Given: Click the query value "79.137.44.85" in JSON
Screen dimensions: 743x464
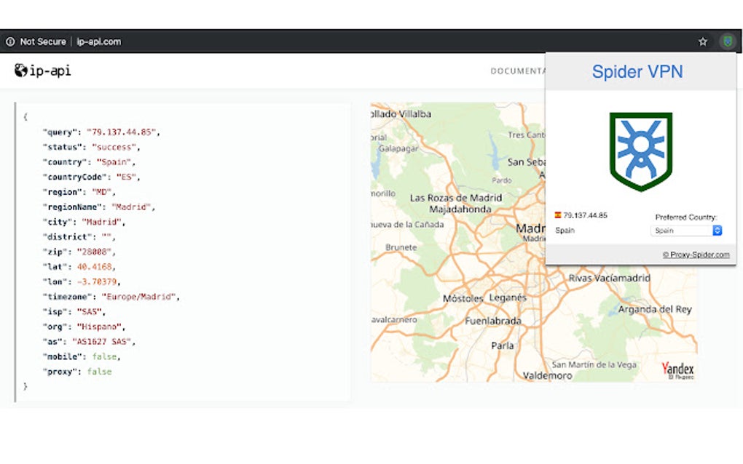Looking at the screenshot, I should pyautogui.click(x=121, y=132).
